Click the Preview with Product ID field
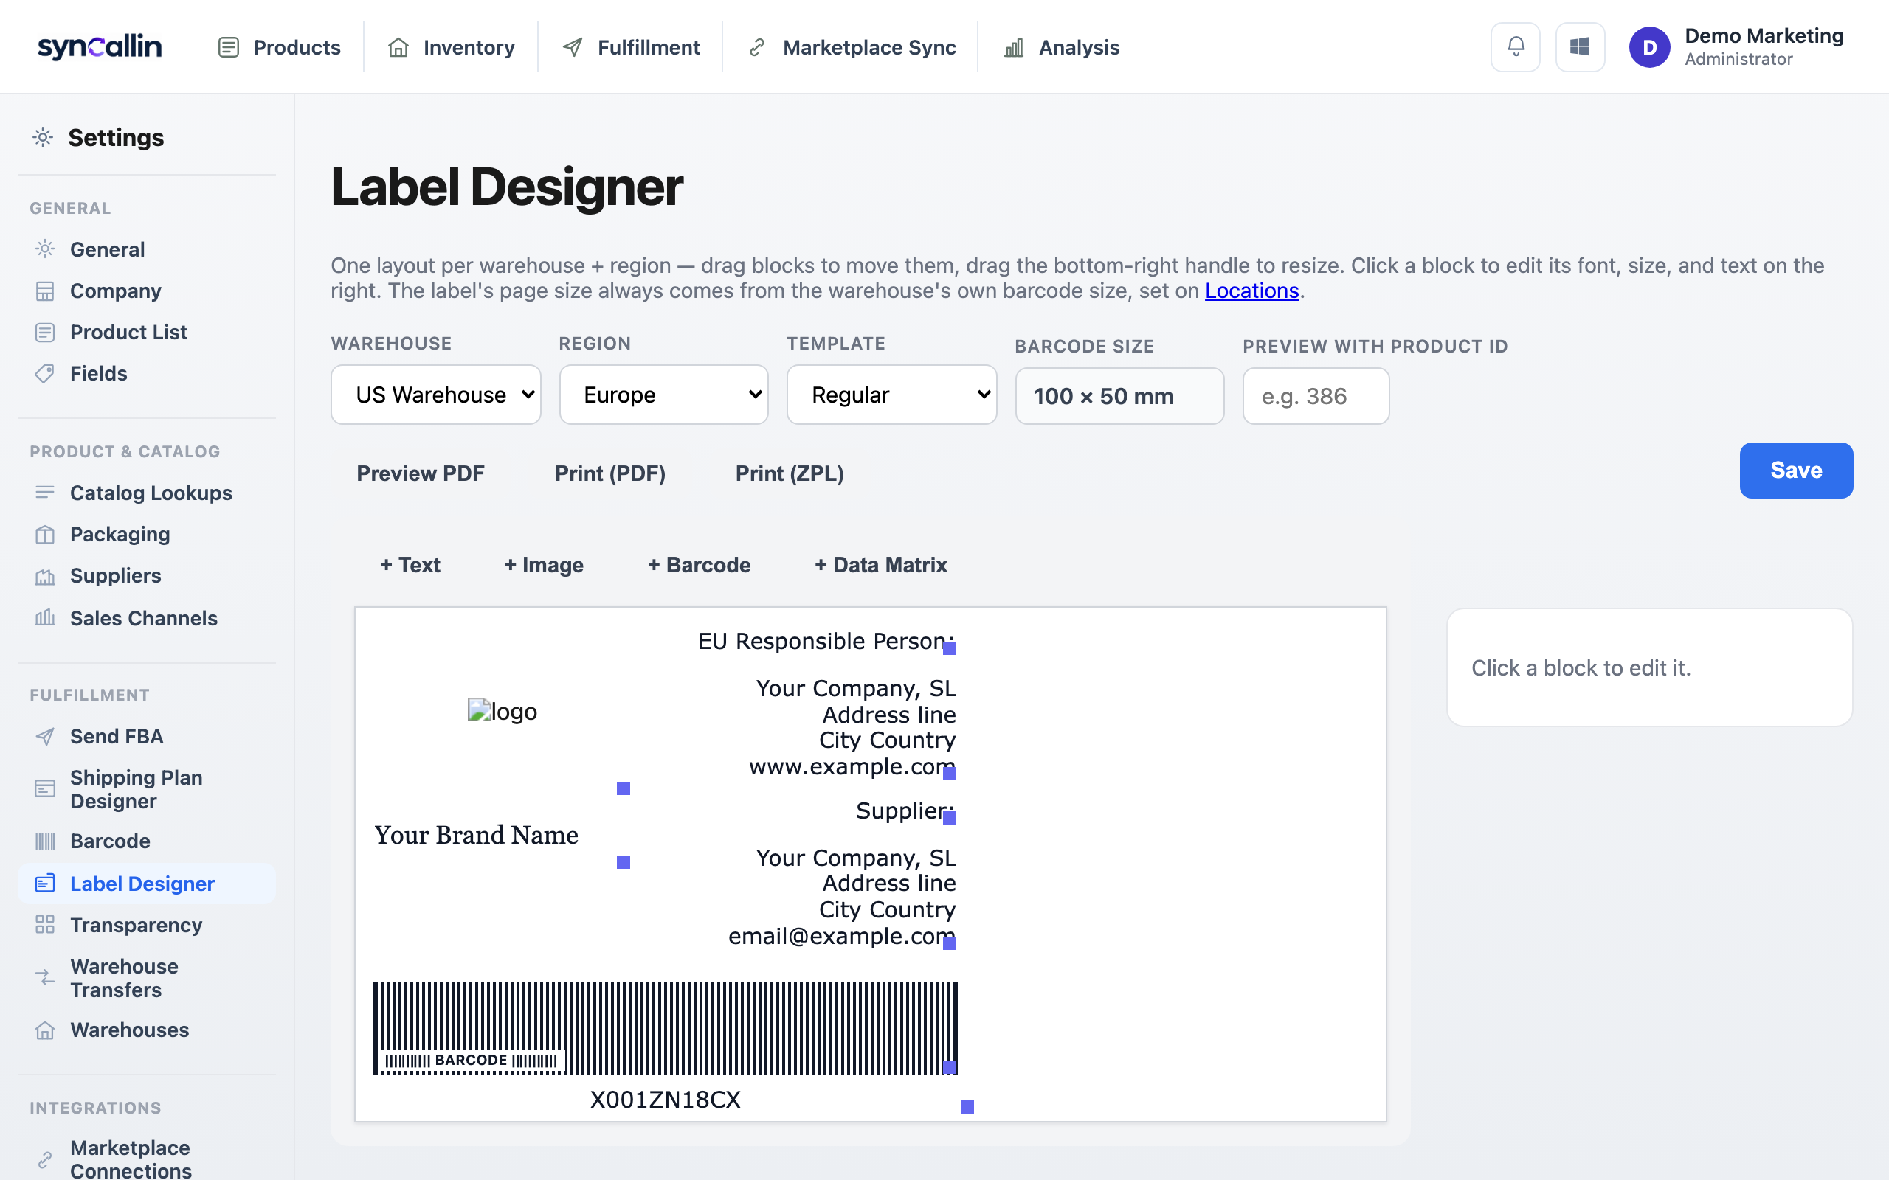 1315,397
